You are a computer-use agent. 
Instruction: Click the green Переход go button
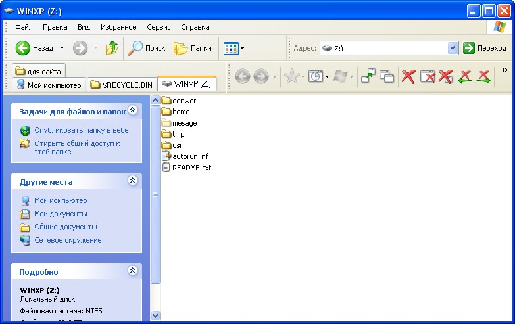tap(485, 48)
